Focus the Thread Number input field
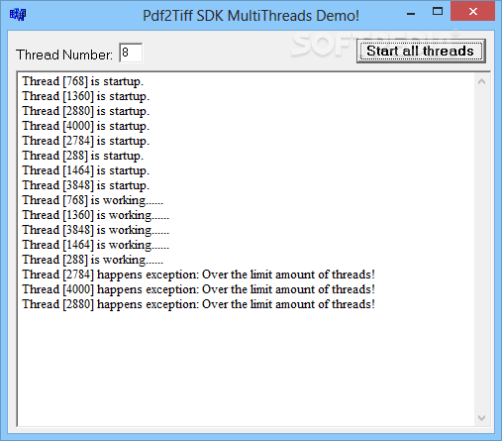This screenshot has width=502, height=441. click(131, 53)
